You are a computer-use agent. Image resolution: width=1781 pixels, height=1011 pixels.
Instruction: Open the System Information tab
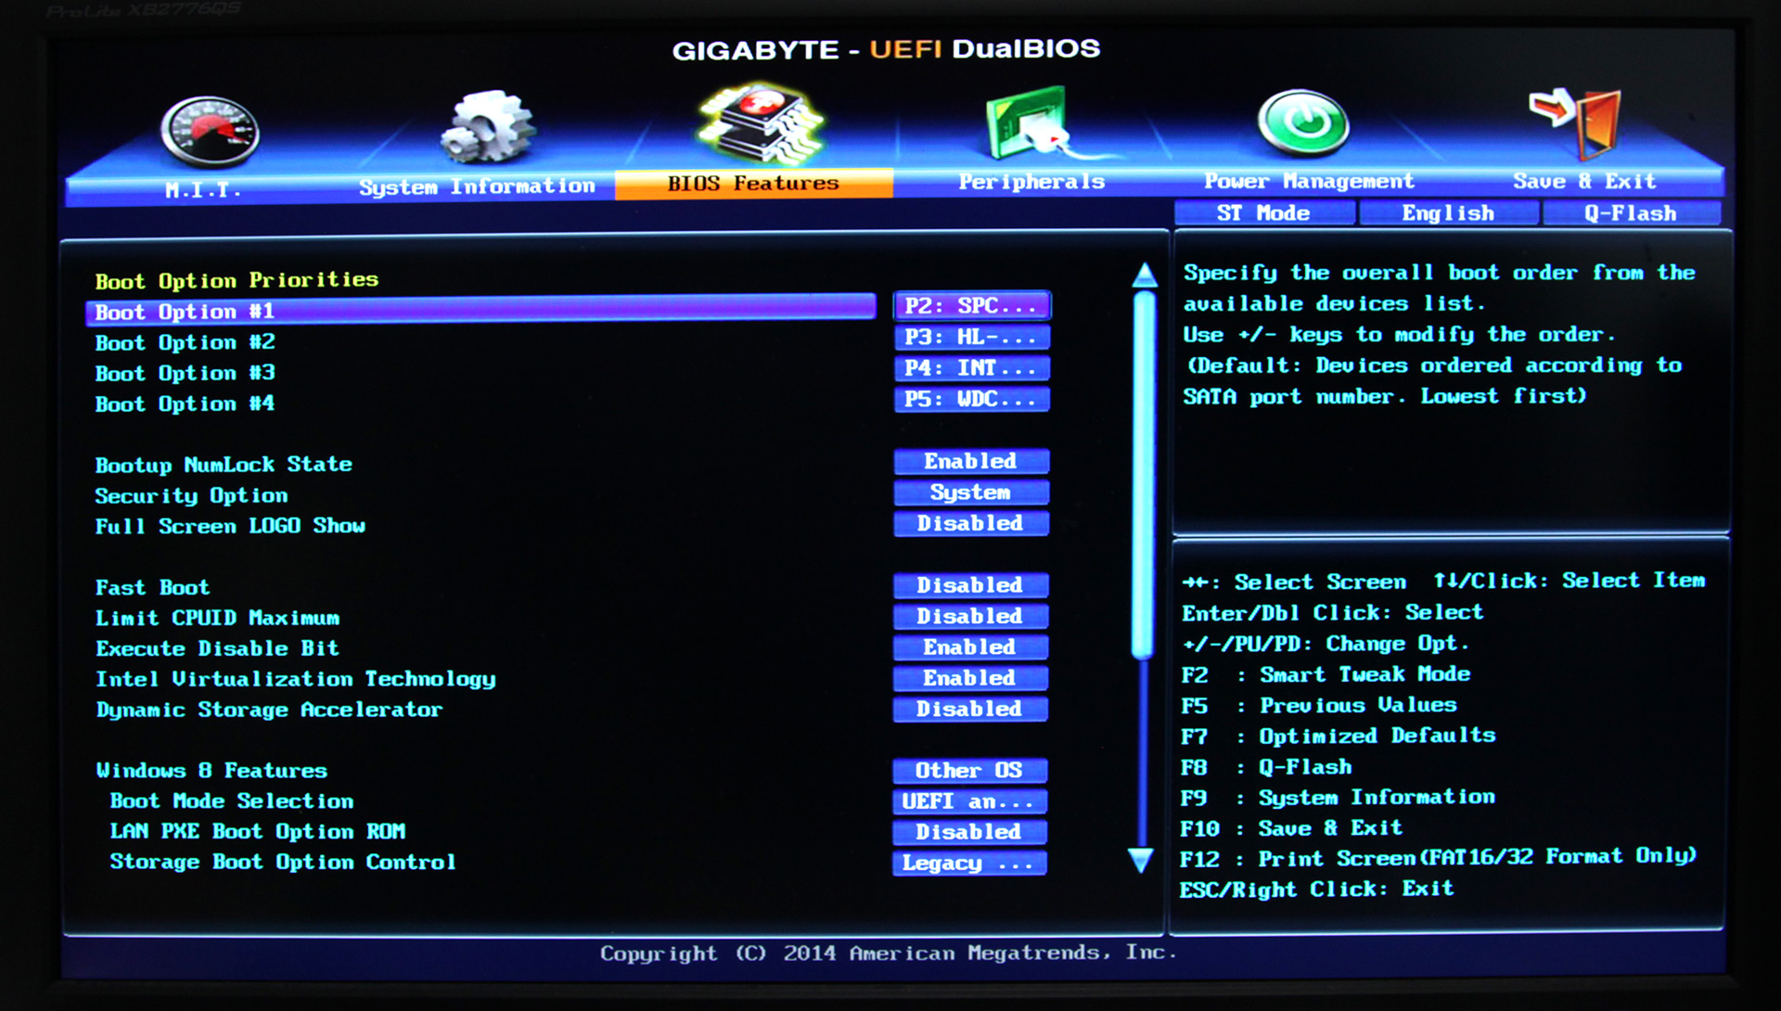pyautogui.click(x=477, y=186)
